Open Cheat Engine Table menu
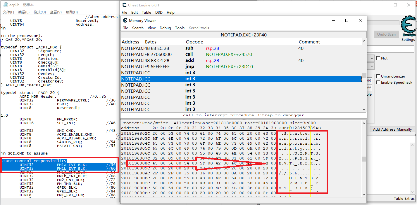Image resolution: width=417 pixels, height=205 pixels. tap(147, 12)
